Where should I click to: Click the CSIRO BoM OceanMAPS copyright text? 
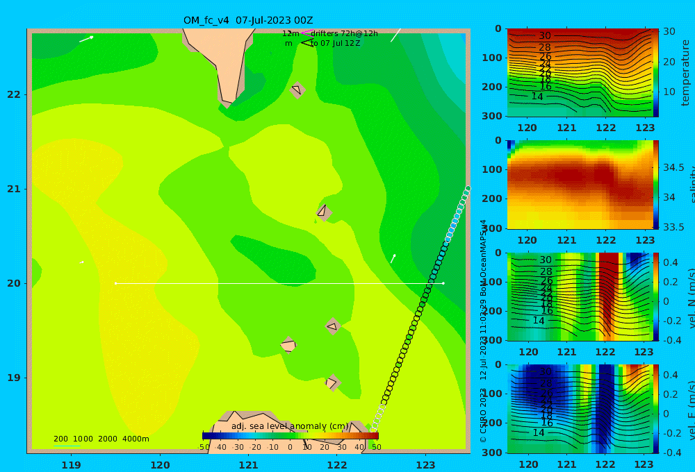pos(484,331)
